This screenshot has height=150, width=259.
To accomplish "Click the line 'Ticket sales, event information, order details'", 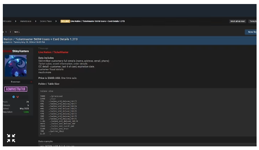I will 63,64.
